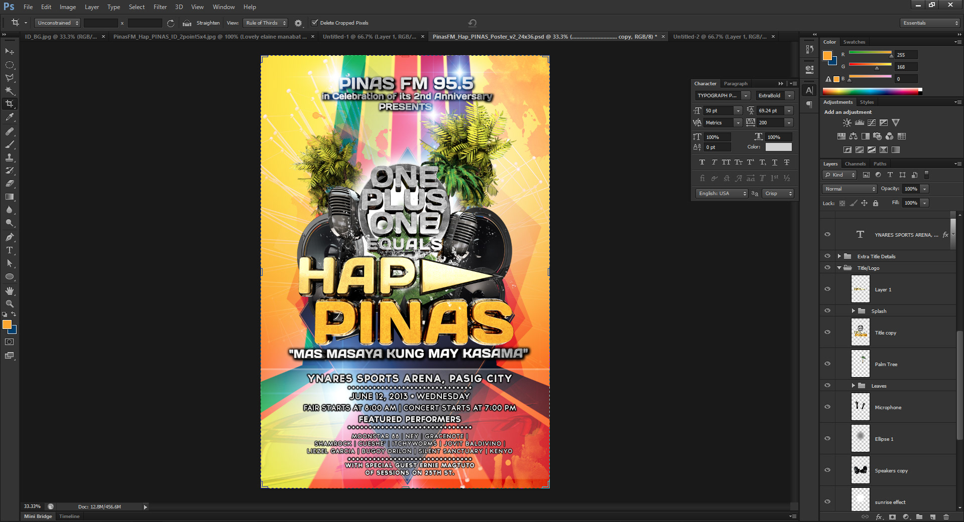Select the Magic Wand tool
This screenshot has width=964, height=522.
click(10, 91)
